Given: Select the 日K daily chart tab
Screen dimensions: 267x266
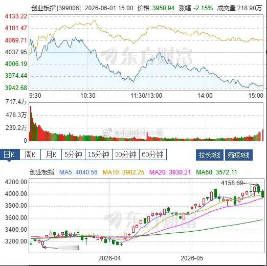Looking at the screenshot, I should pyautogui.click(x=10, y=154).
